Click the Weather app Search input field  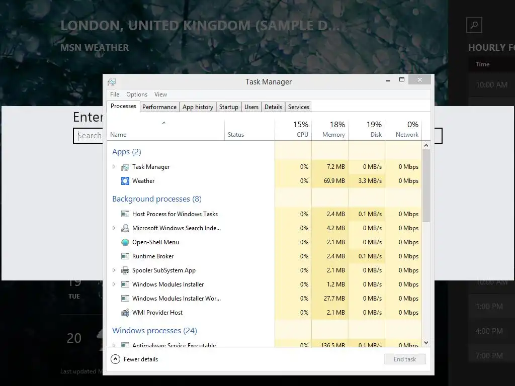(x=88, y=136)
